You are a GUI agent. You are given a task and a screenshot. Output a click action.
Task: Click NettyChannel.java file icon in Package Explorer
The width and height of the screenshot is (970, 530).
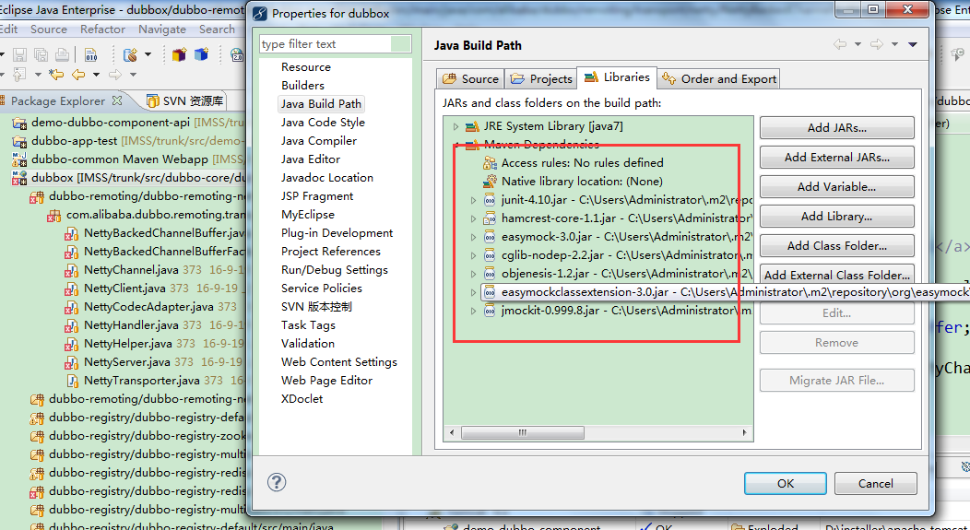[x=72, y=270]
